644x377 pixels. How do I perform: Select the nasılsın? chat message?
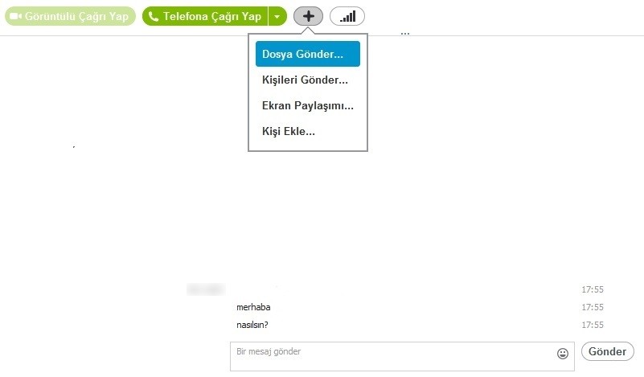(252, 325)
